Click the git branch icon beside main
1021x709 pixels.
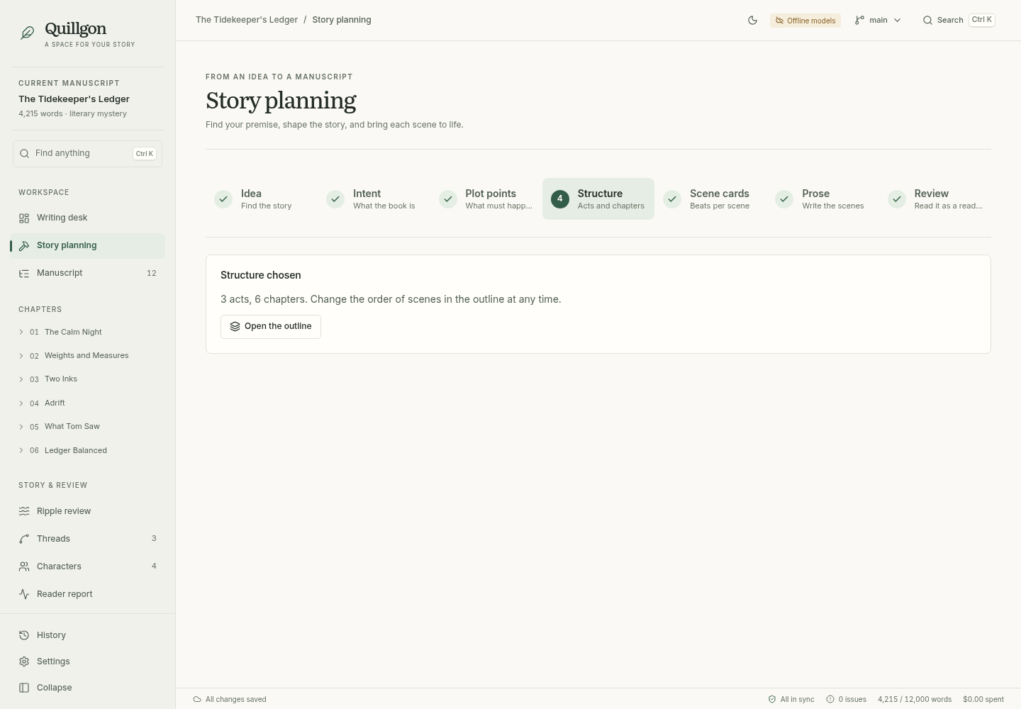tap(859, 21)
